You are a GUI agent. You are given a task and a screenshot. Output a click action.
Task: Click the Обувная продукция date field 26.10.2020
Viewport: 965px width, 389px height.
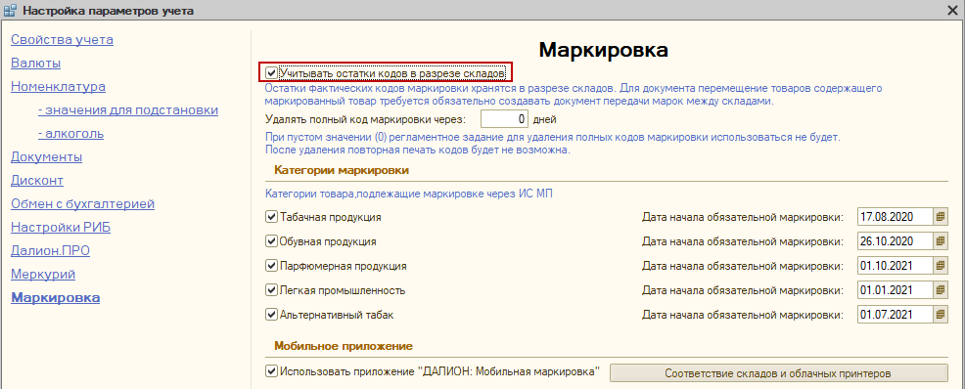pyautogui.click(x=895, y=241)
